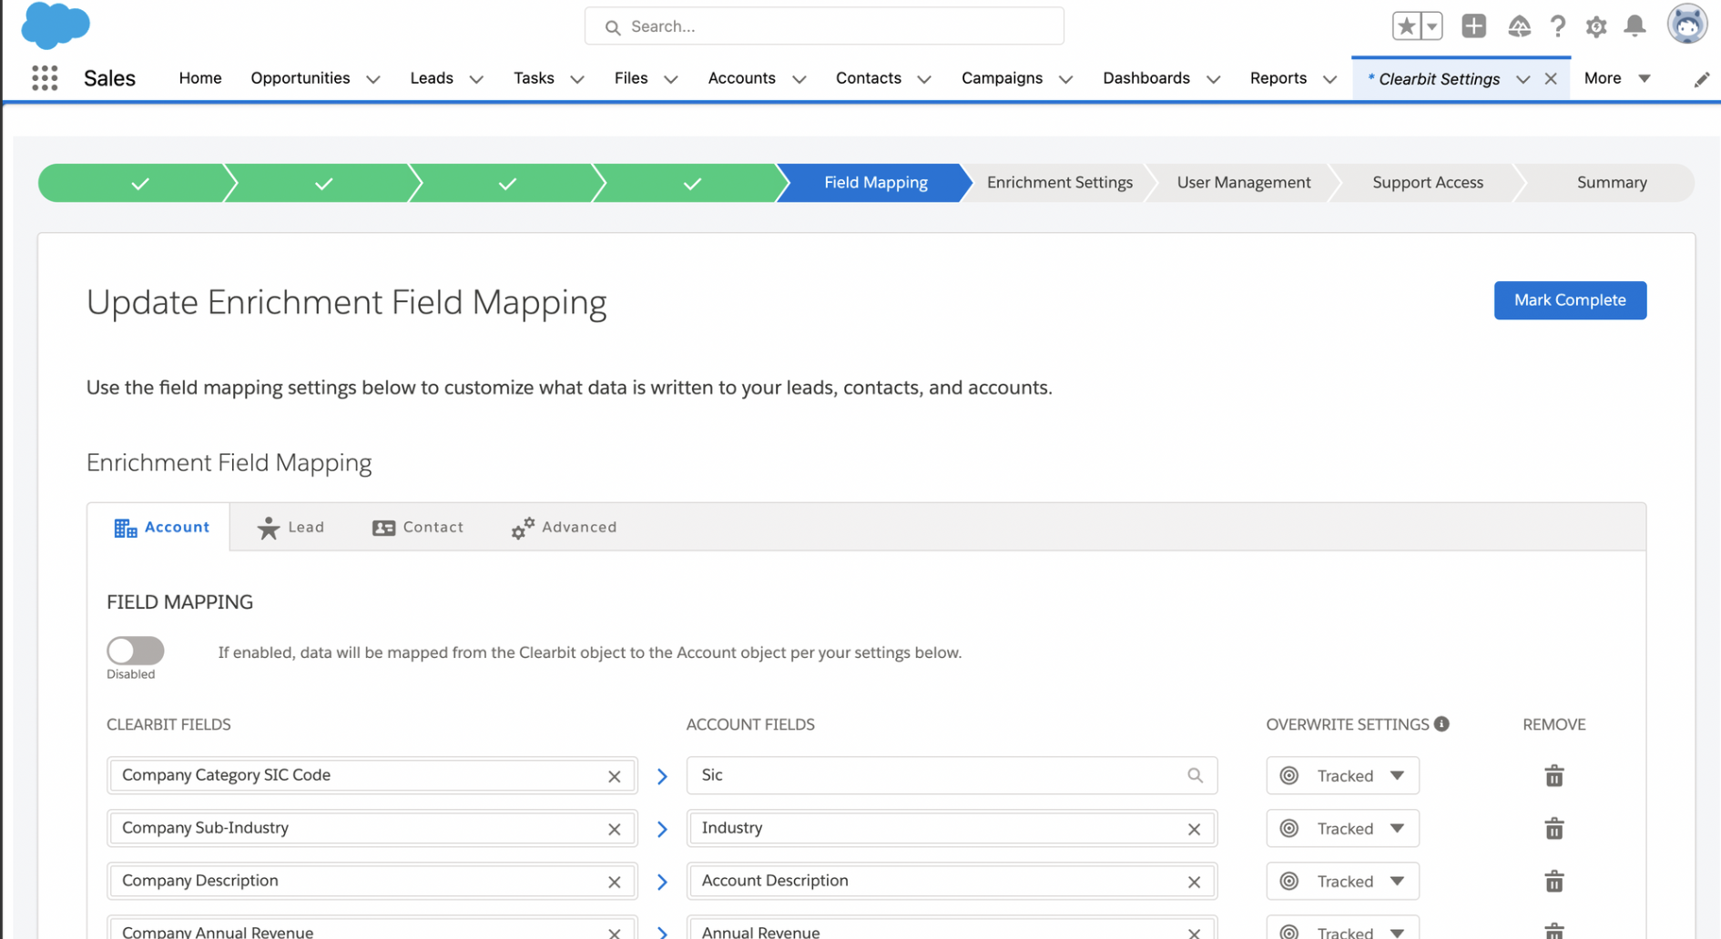Open the Opportunities tab

pyautogui.click(x=300, y=78)
